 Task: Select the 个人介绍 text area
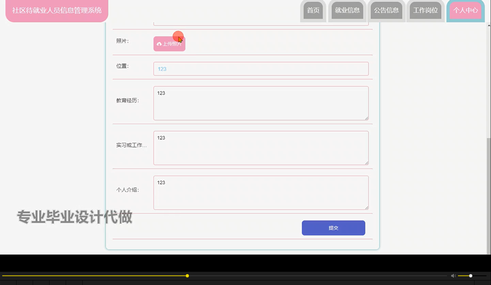coord(261,192)
